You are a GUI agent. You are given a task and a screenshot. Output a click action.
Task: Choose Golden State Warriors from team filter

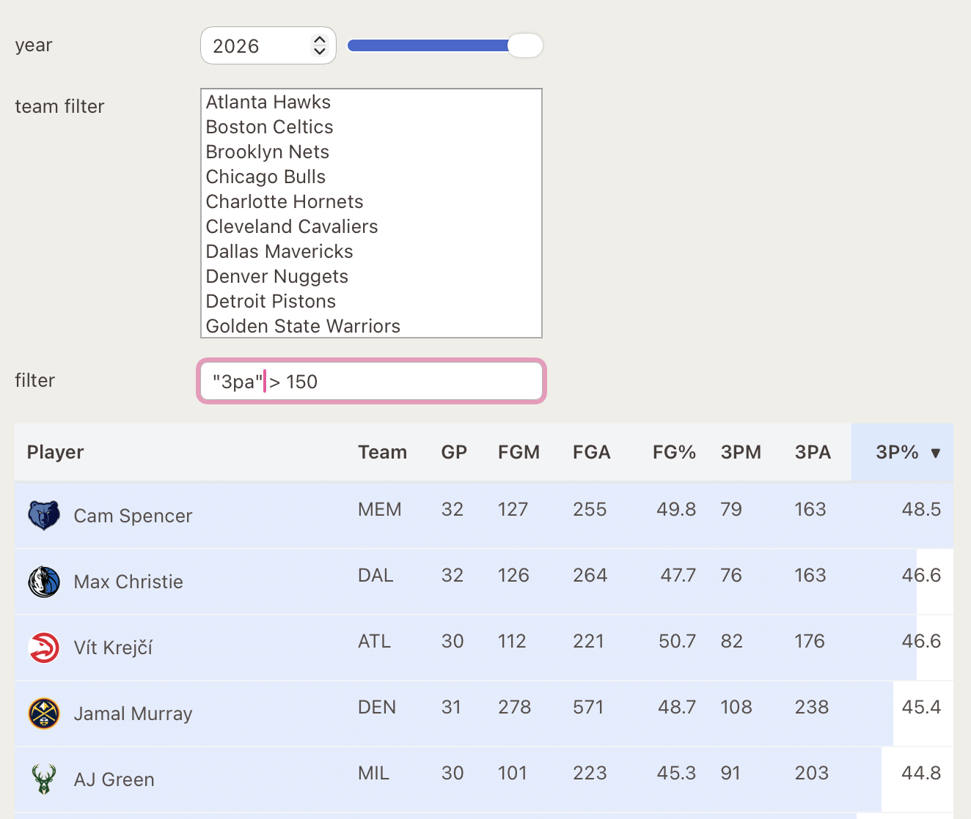[303, 326]
